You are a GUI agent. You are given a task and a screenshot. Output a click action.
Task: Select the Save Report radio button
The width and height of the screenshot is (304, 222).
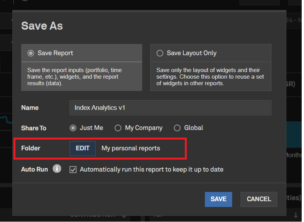point(31,53)
